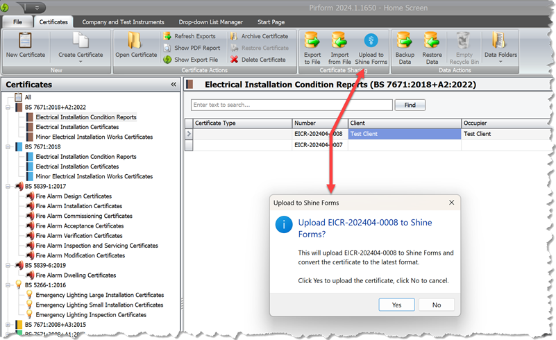
Task: Click Yes to upload the certificate
Action: tap(396, 305)
